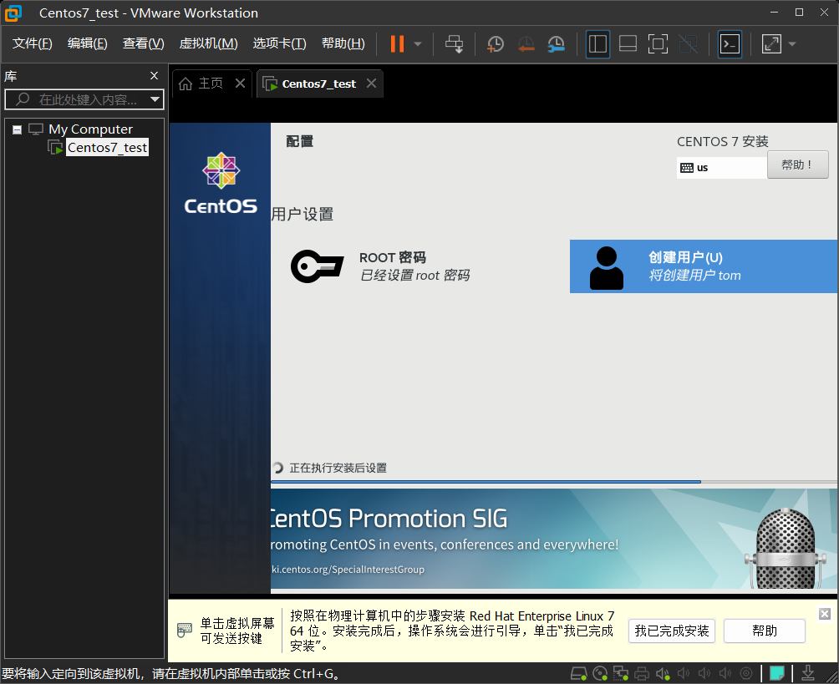Collapse the My Computer tree node
Screen dimensions: 839x684
tap(17, 129)
